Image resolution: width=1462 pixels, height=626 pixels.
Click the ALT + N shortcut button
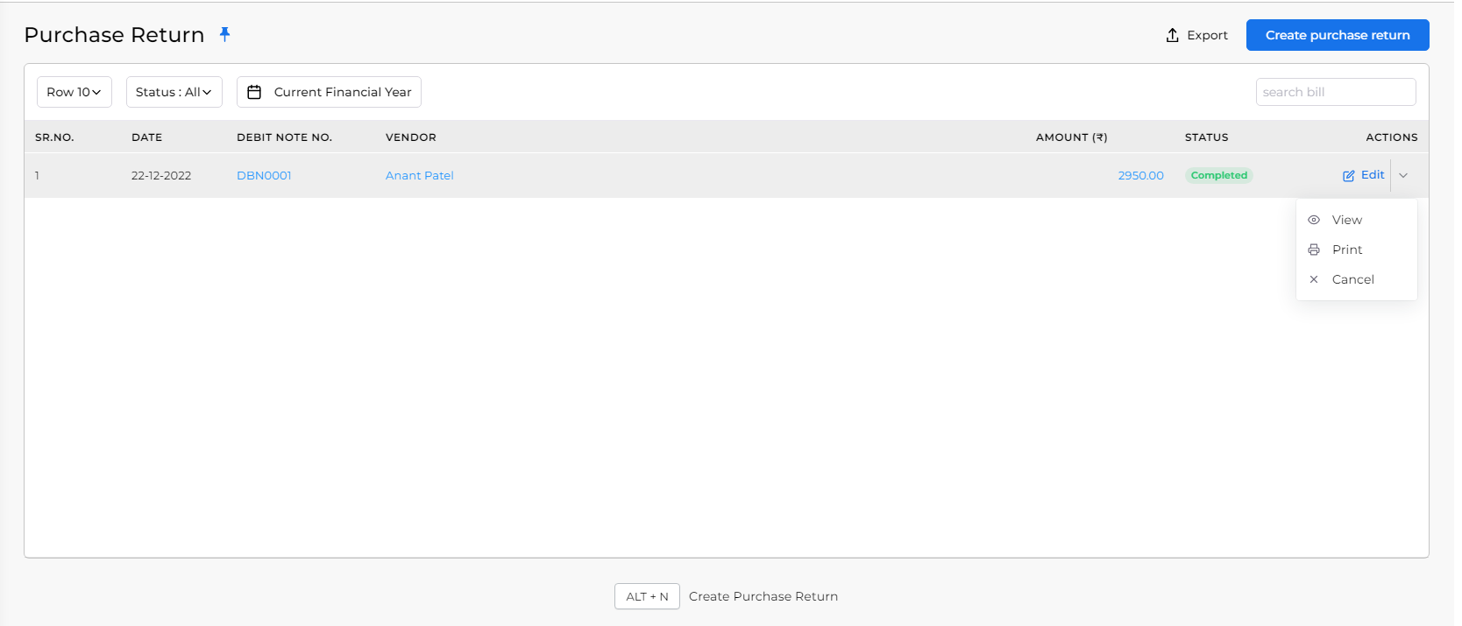pos(647,596)
